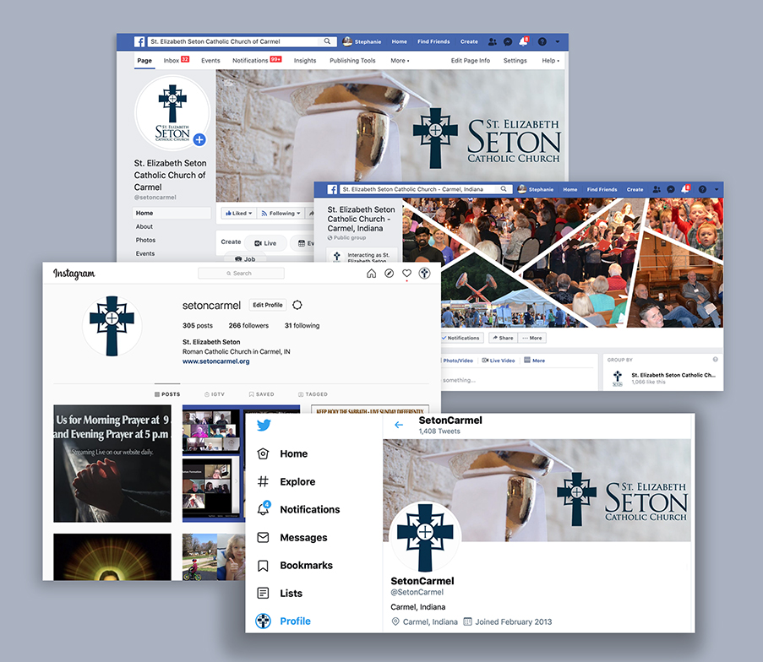Click Edit Profile on Instagram

click(268, 305)
